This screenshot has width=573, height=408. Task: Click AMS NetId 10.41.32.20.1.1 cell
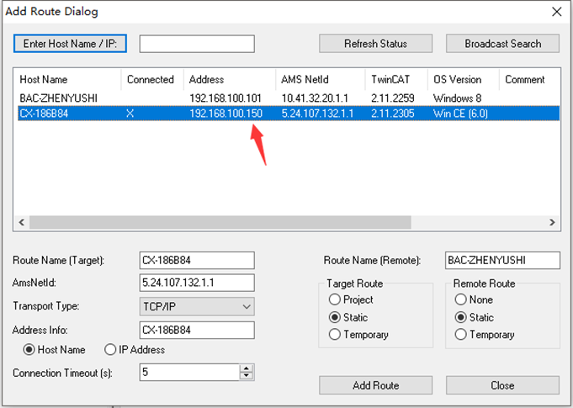pyautogui.click(x=315, y=98)
